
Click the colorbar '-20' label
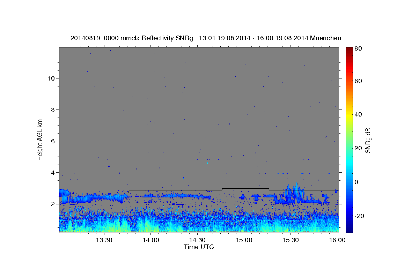[x=359, y=216]
